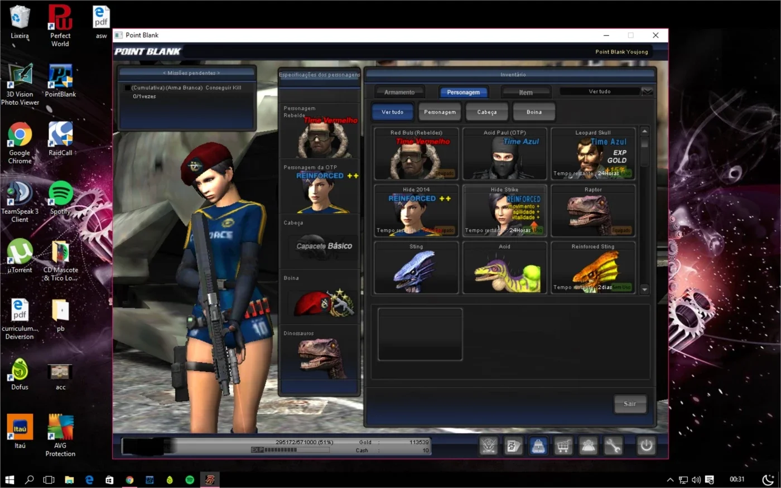Open the friends community icon
Image resolution: width=781 pixels, height=488 pixels.
[x=589, y=446]
